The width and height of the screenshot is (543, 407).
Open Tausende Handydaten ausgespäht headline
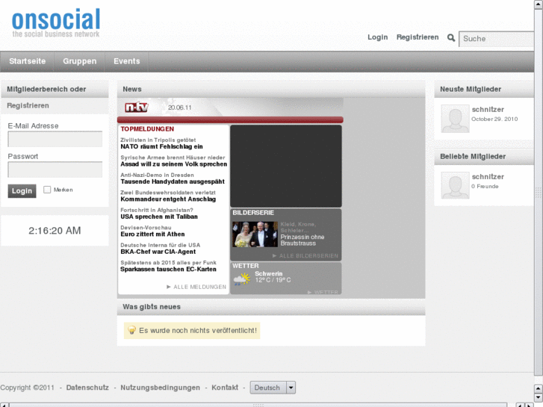[x=173, y=181]
